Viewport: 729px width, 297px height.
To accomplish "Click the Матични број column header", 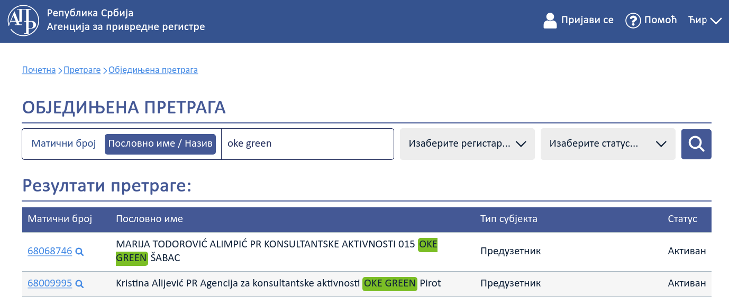I will click(60, 219).
